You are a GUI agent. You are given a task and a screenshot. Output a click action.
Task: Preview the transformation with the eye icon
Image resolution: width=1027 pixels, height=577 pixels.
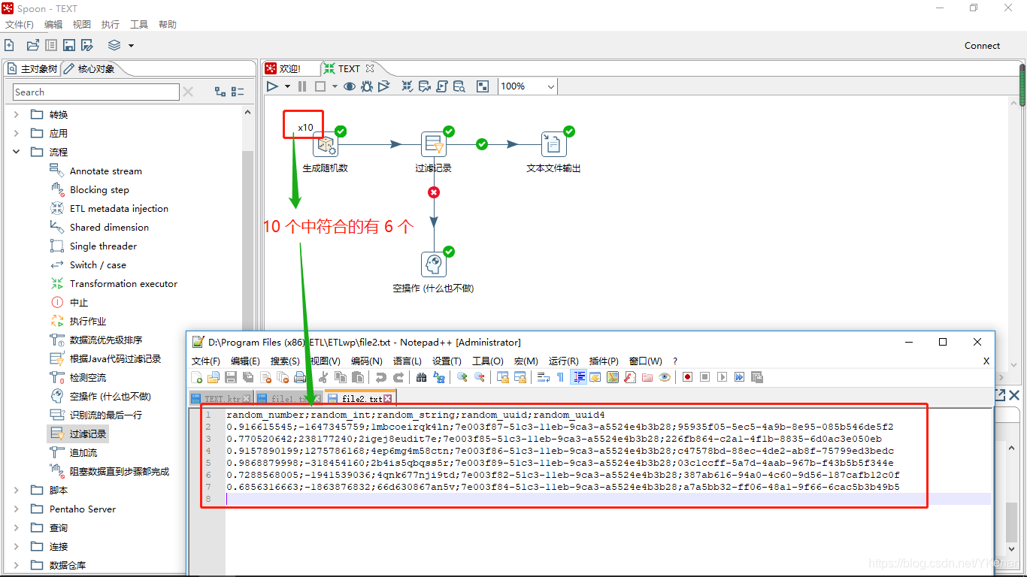coord(350,86)
